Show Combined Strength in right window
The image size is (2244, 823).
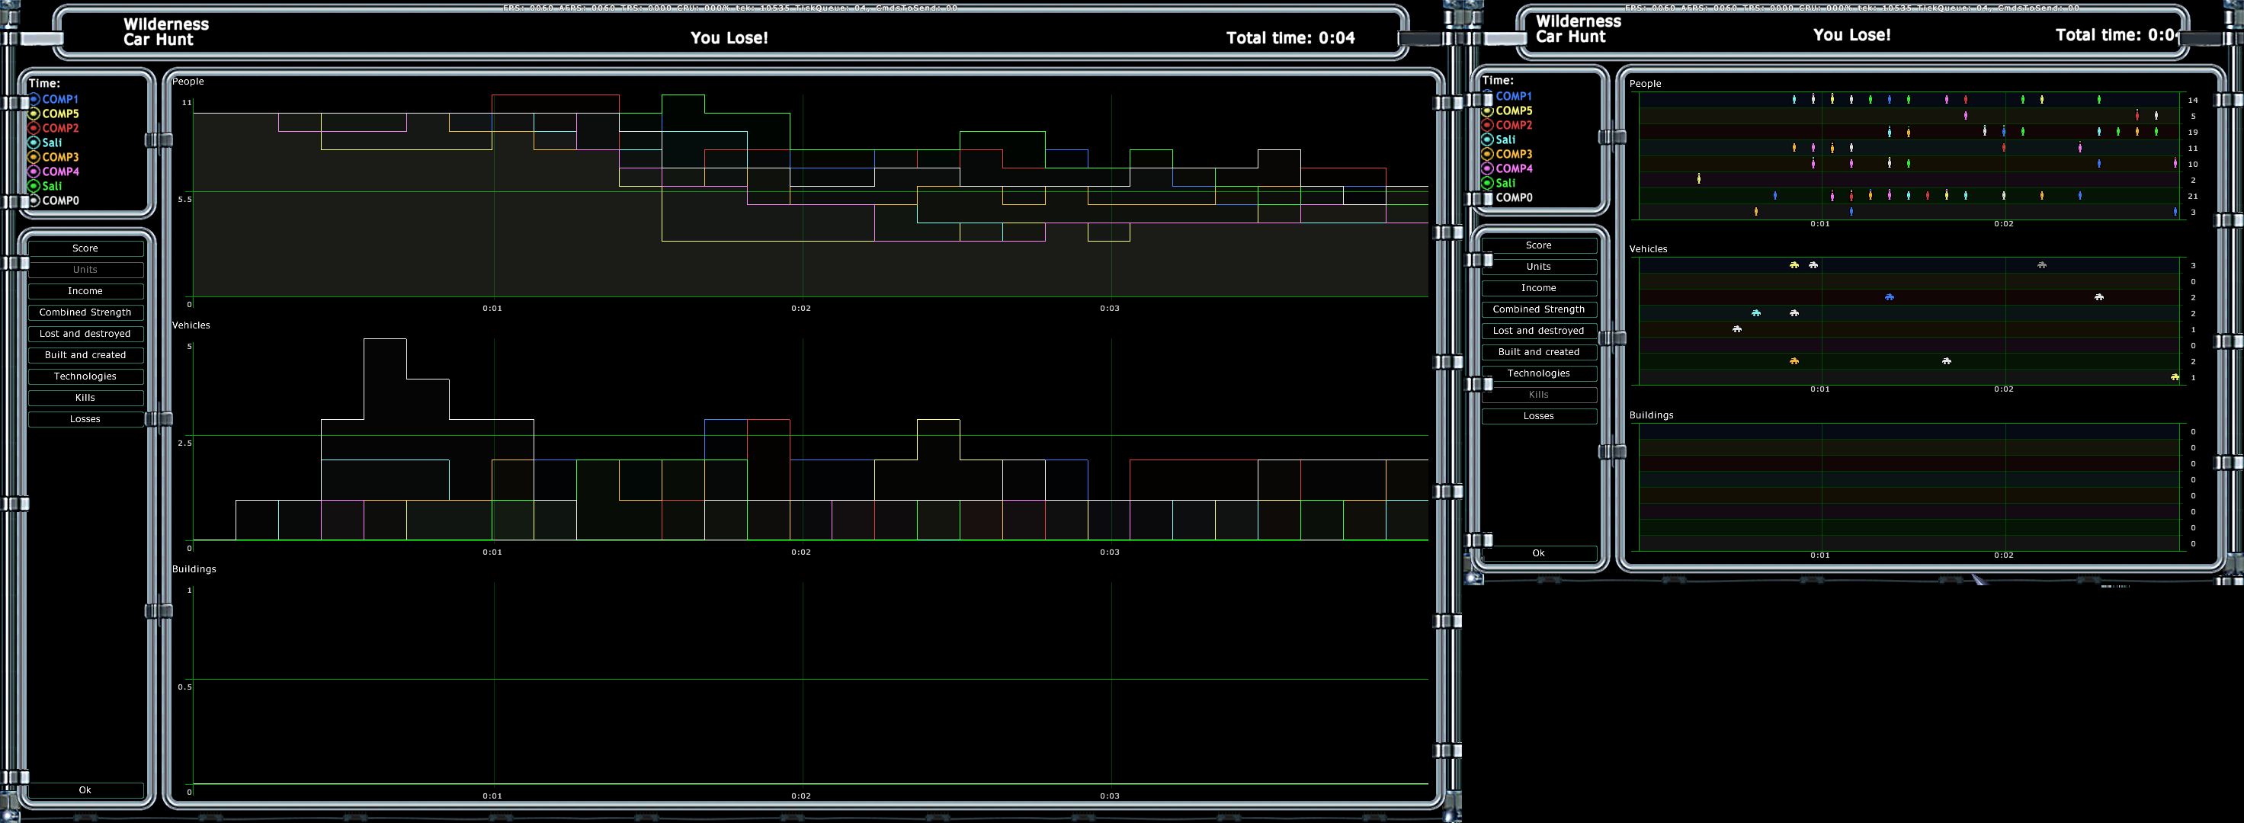pyautogui.click(x=1539, y=309)
